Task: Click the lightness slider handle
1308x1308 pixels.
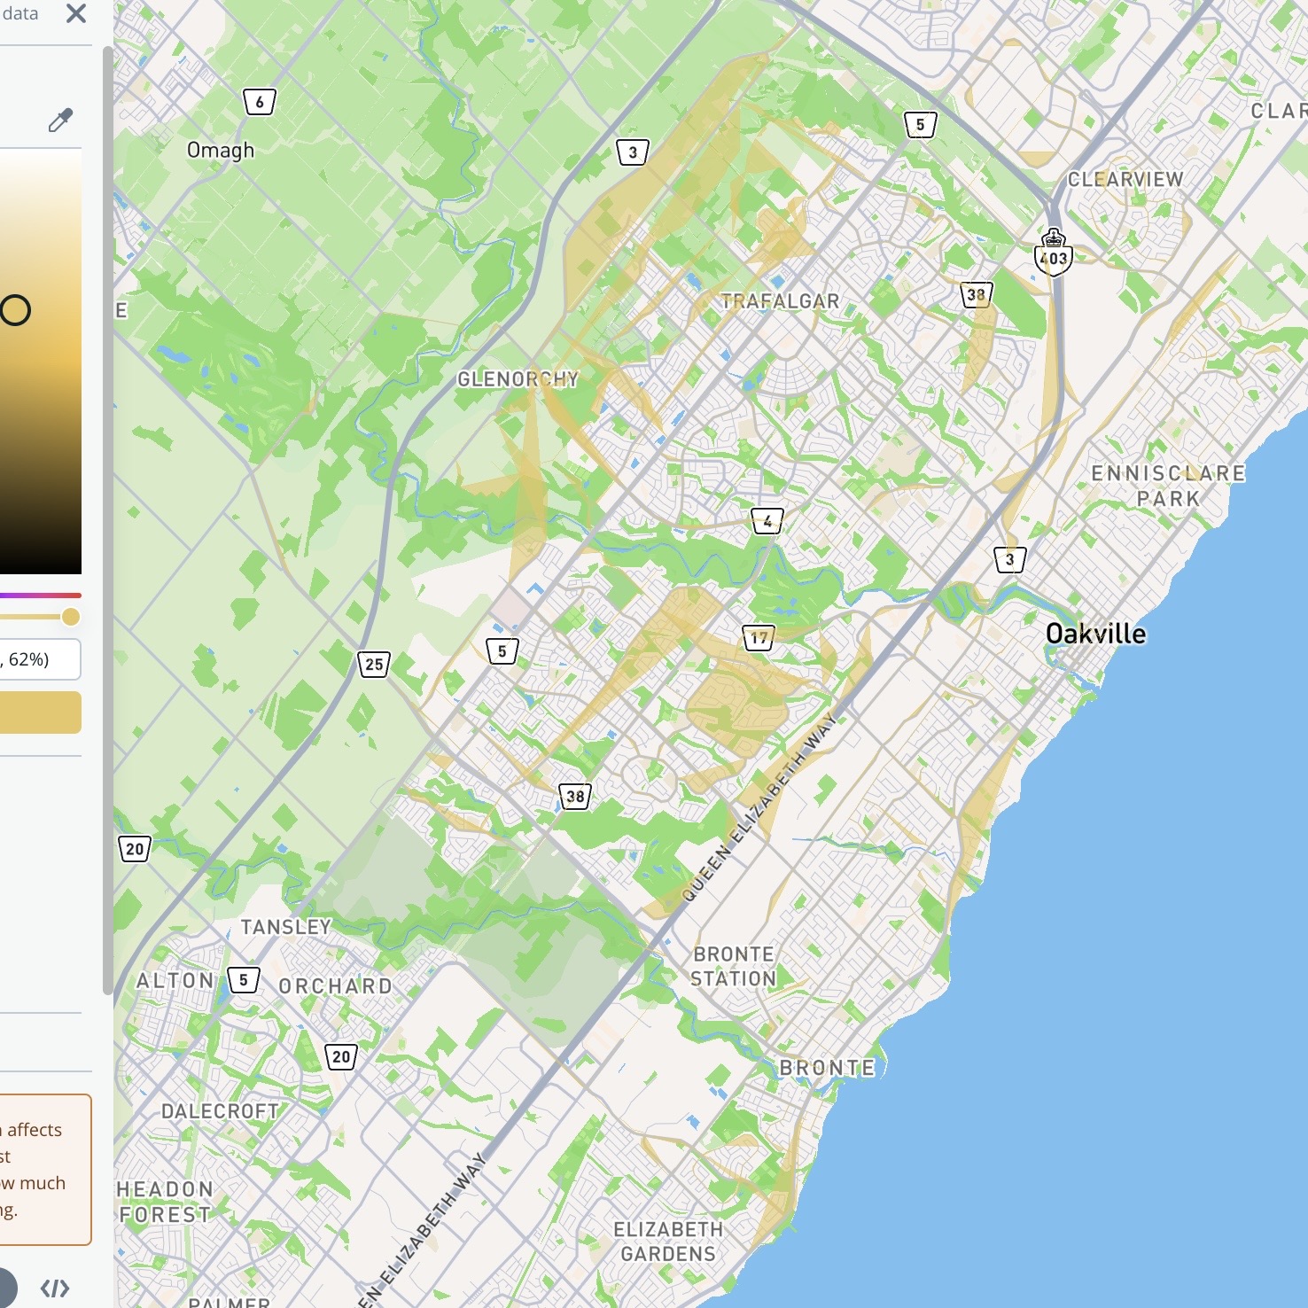Action: click(x=71, y=616)
